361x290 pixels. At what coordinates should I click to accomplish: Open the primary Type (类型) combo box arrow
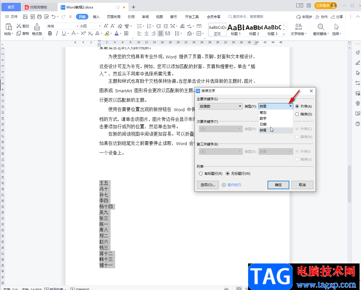click(290, 106)
